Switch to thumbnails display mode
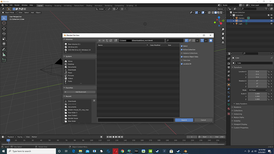274x154 pixels. click(194, 40)
